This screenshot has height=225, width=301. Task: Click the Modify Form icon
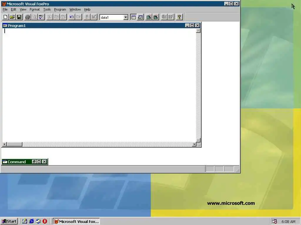coord(94,17)
